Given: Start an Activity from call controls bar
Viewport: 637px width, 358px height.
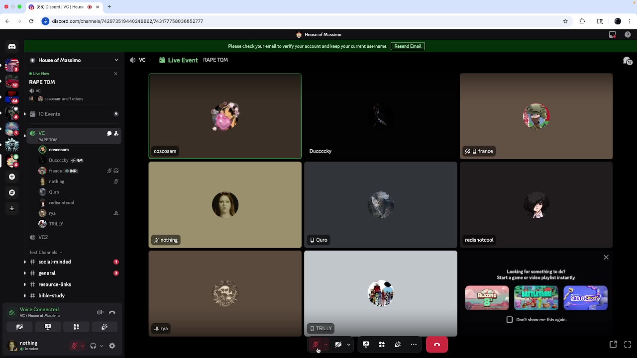Looking at the screenshot, I should (382, 344).
